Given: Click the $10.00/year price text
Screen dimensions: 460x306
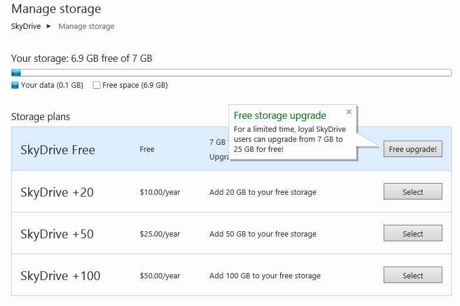Looking at the screenshot, I should tap(160, 192).
